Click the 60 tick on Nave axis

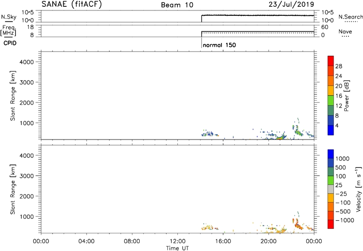(x=325, y=27)
